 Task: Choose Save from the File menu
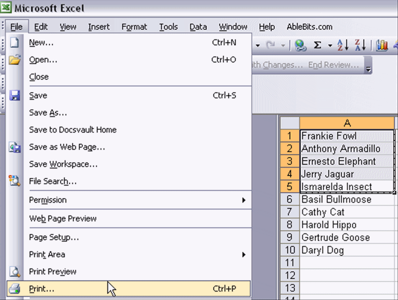coord(128,95)
